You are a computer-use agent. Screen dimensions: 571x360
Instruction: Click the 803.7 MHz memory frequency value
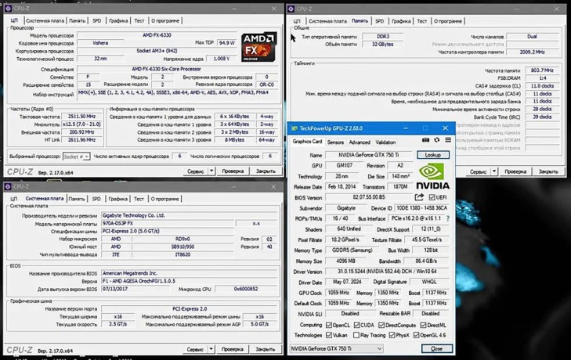point(542,70)
